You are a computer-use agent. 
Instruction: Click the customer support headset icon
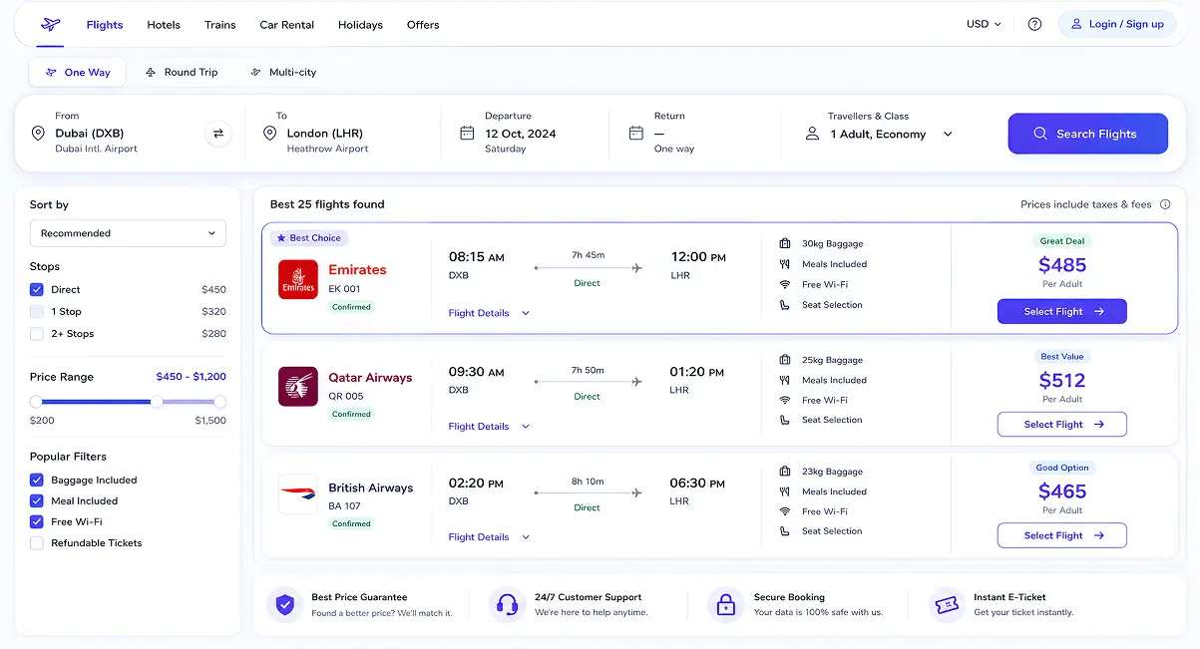[507, 604]
